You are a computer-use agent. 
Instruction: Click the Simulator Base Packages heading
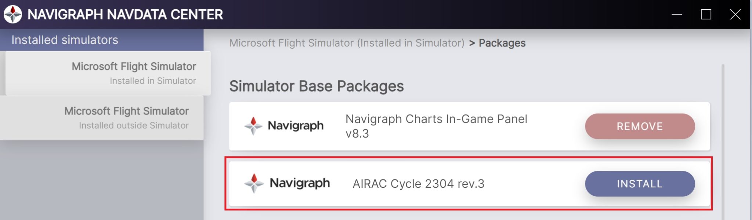coord(317,86)
